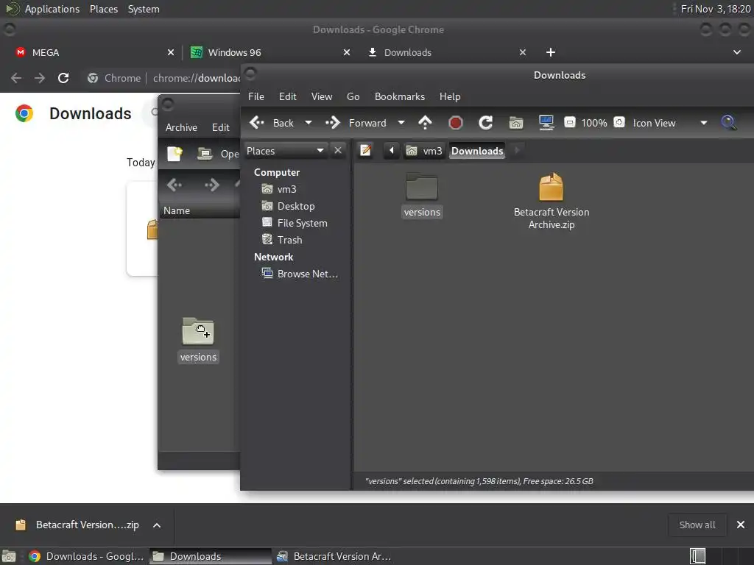Go forward in the Downloads file manager

click(x=356, y=123)
